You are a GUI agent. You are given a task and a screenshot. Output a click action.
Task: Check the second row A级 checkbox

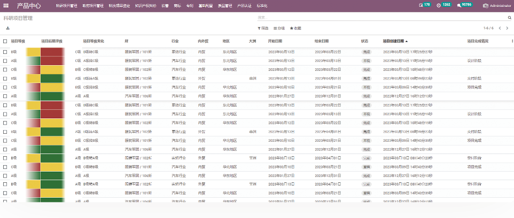click(5, 61)
